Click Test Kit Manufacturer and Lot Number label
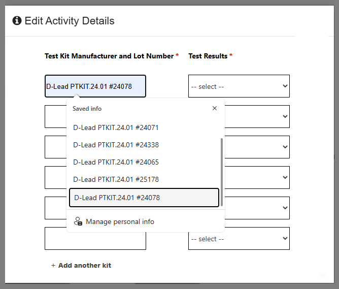Viewport: 339px width, 289px height. point(109,56)
